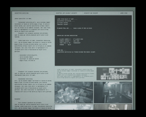Open the cut-off image below city model
The image size is (146, 117).
74,107
